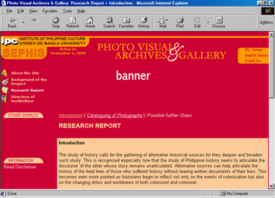Click the Forward toolbar button
The width and height of the screenshot is (275, 198).
(34, 22)
